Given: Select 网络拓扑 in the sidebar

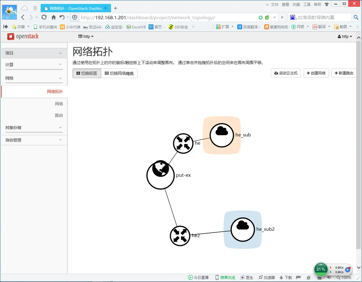Looking at the screenshot, I should pos(35,92).
